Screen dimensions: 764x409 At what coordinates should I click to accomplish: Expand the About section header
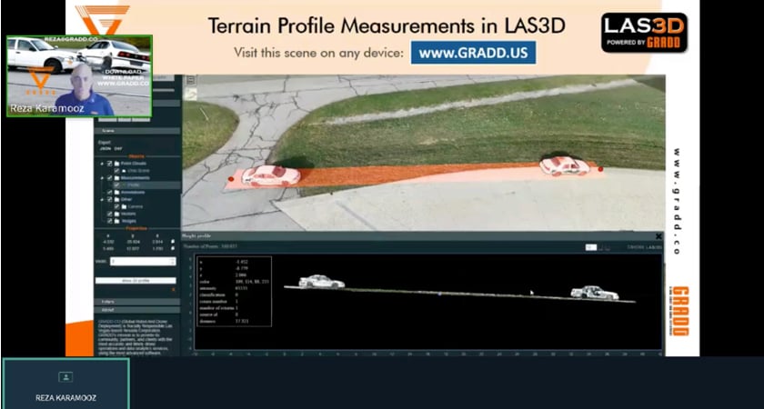click(x=137, y=310)
